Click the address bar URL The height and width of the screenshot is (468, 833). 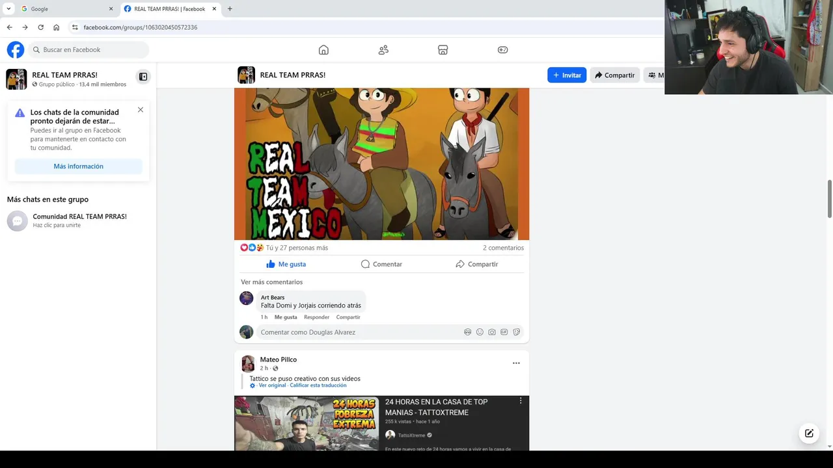coord(141,27)
